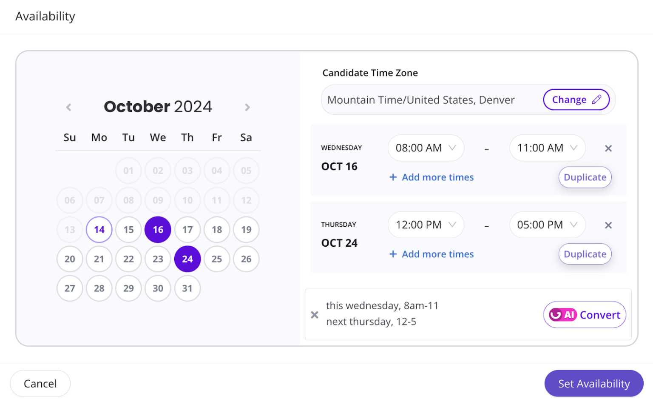Clear the typed availability note
Screen dimensions: 653x399
click(315, 315)
